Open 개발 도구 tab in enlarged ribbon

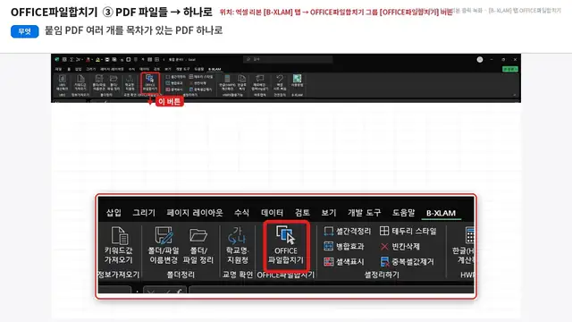[x=364, y=213]
